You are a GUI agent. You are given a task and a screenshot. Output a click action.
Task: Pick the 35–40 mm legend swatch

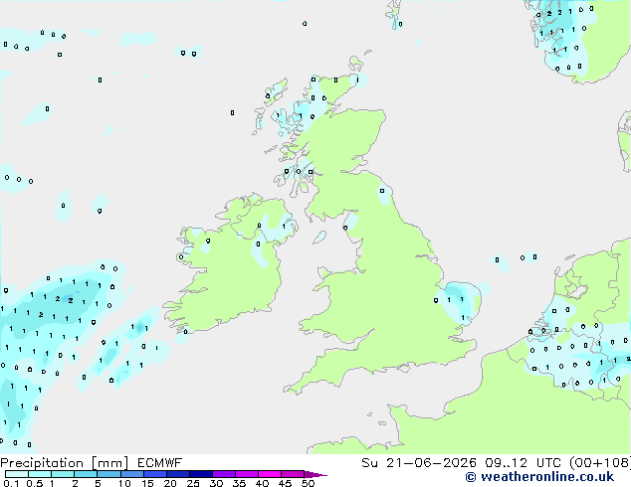[246, 474]
